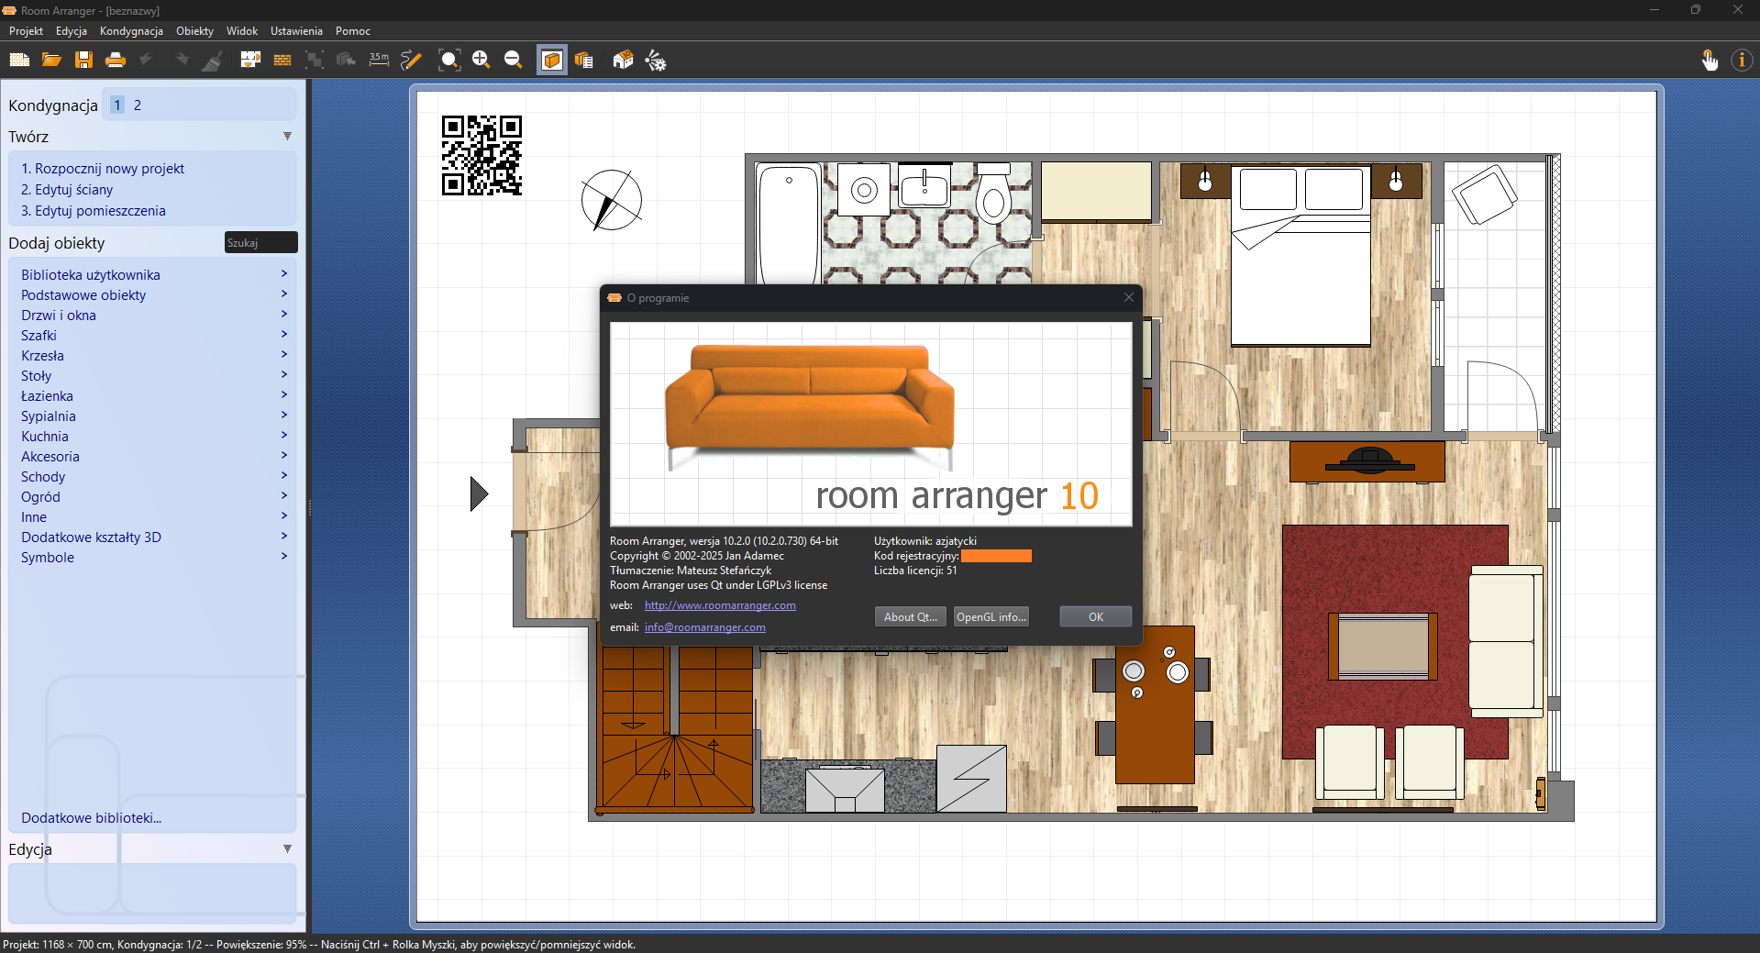
Task: Click the New project toolbar icon
Action: pos(19,61)
